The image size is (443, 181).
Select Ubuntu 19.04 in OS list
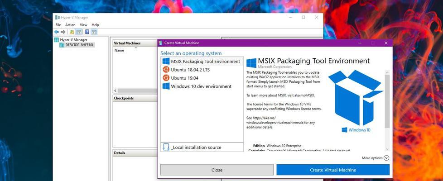coord(202,78)
